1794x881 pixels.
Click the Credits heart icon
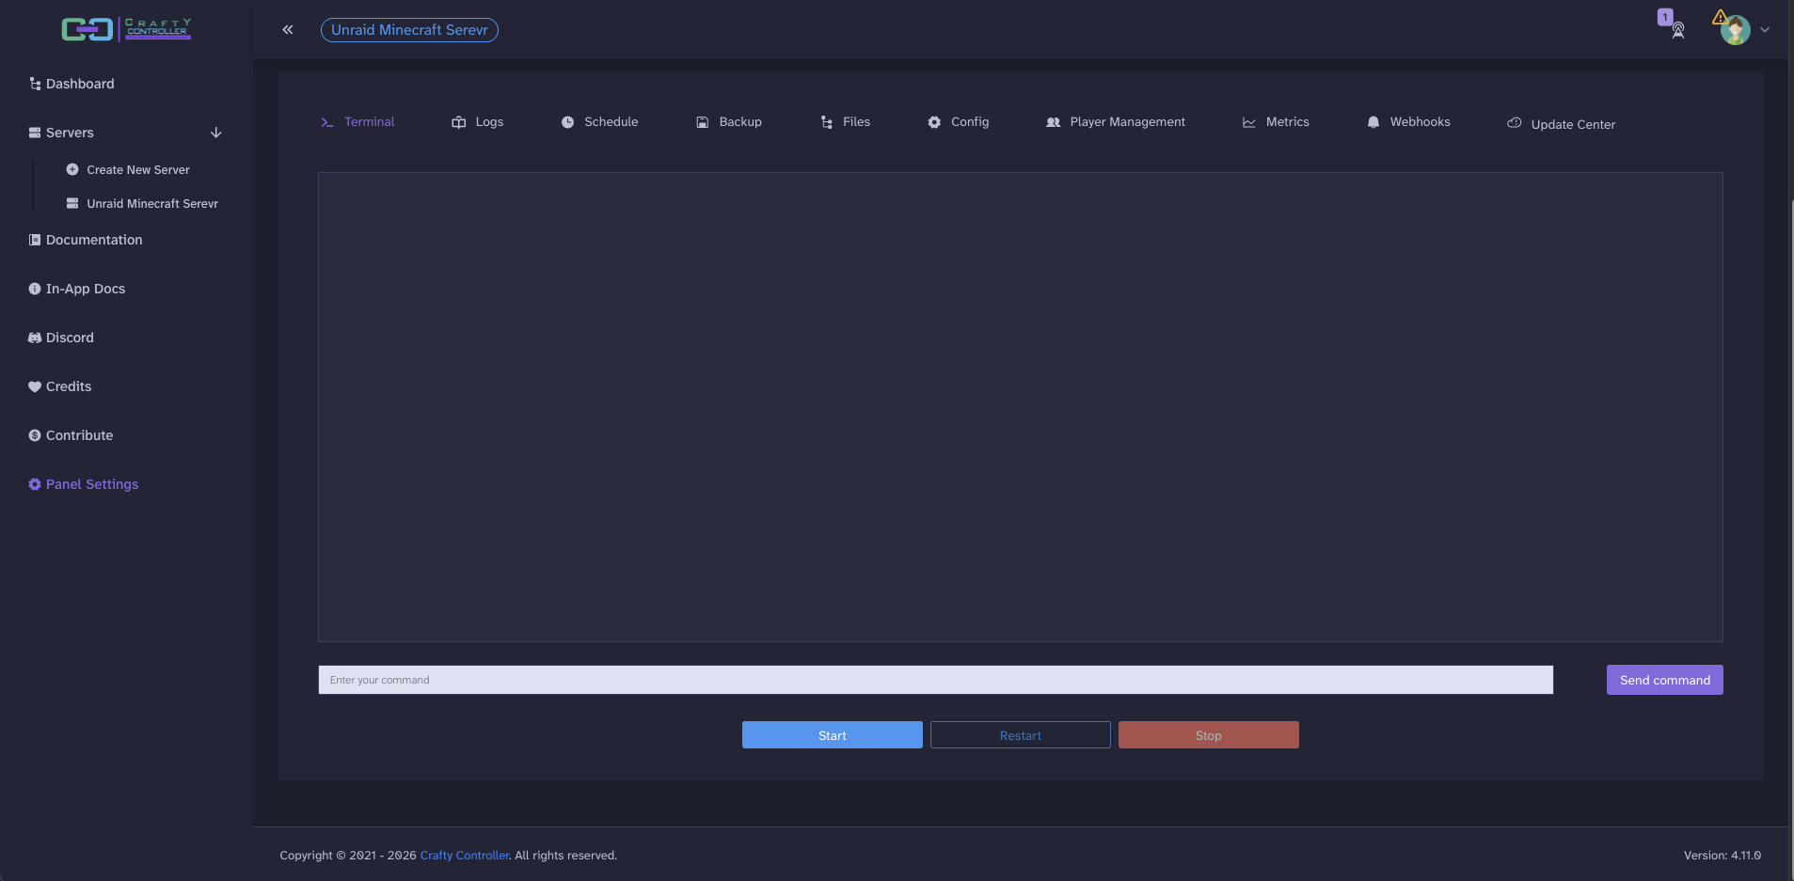point(35,386)
